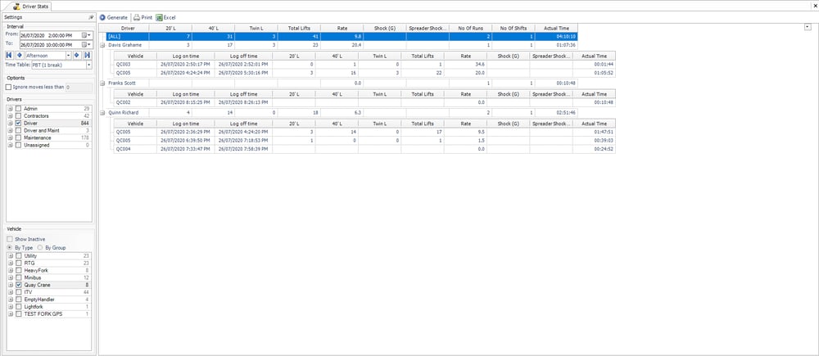The height and width of the screenshot is (356, 819).
Task: Check the Unassigned drivers checkbox
Action: pos(19,145)
